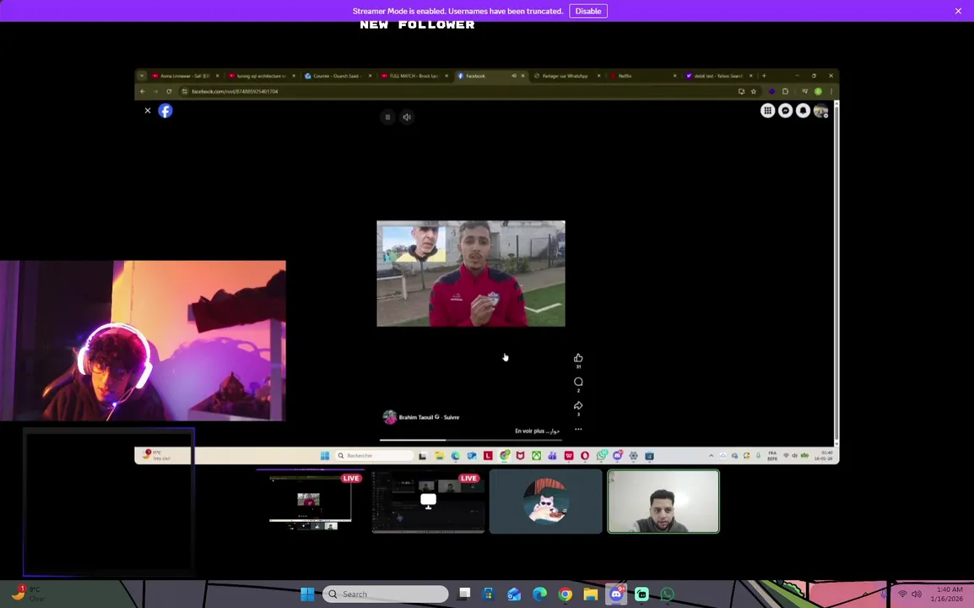Click the reel video frame
The width and height of the screenshot is (974, 608).
click(x=471, y=274)
